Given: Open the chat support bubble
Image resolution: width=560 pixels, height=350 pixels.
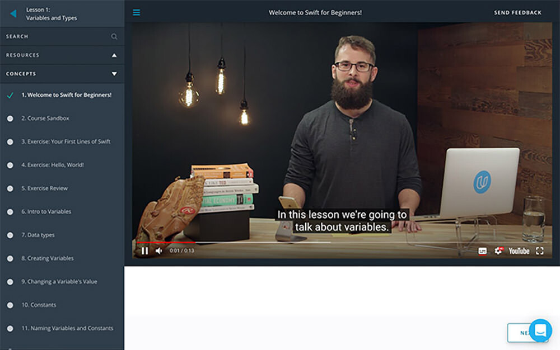Looking at the screenshot, I should (x=540, y=330).
